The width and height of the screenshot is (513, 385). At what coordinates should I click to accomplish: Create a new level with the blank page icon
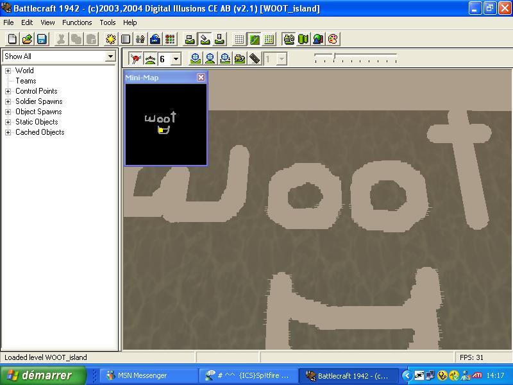(x=12, y=39)
